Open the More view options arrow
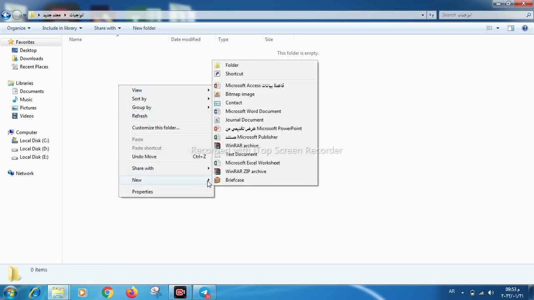 (498, 28)
